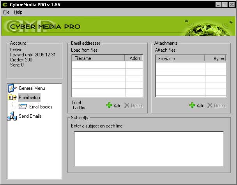237x185 pixels.
Task: Click the Cyber Media Pro banner logo
Action: point(44,26)
